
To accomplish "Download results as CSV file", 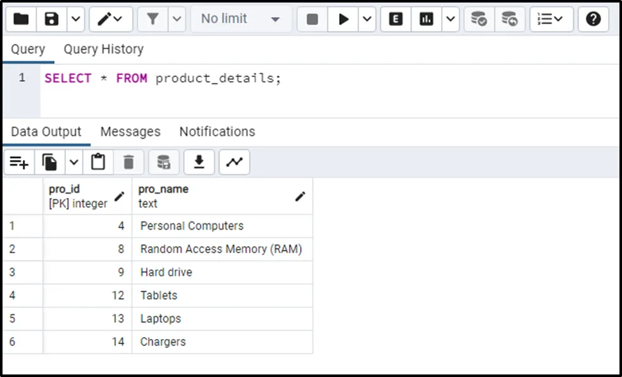I will click(x=199, y=163).
